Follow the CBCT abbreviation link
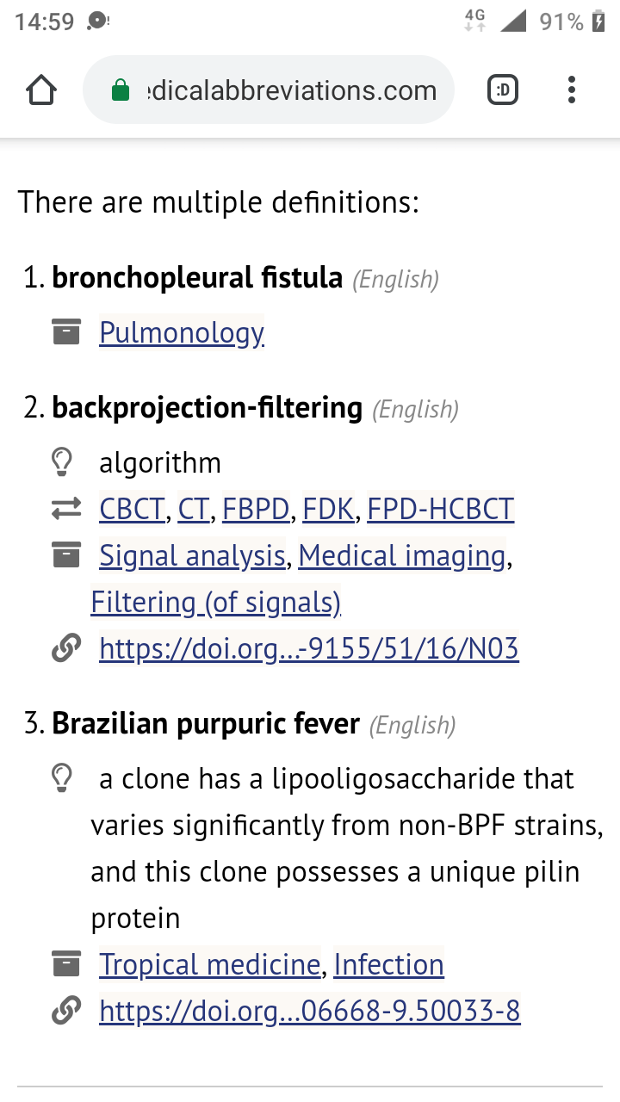Image resolution: width=620 pixels, height=1102 pixels. click(x=132, y=510)
